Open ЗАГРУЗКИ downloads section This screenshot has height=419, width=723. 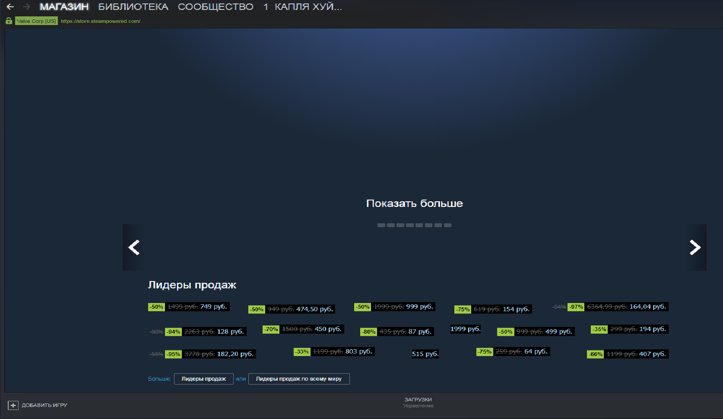(x=418, y=400)
